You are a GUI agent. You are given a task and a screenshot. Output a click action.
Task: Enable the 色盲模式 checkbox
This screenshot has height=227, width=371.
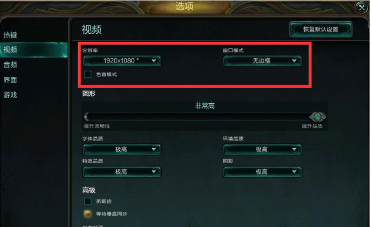pyautogui.click(x=88, y=74)
